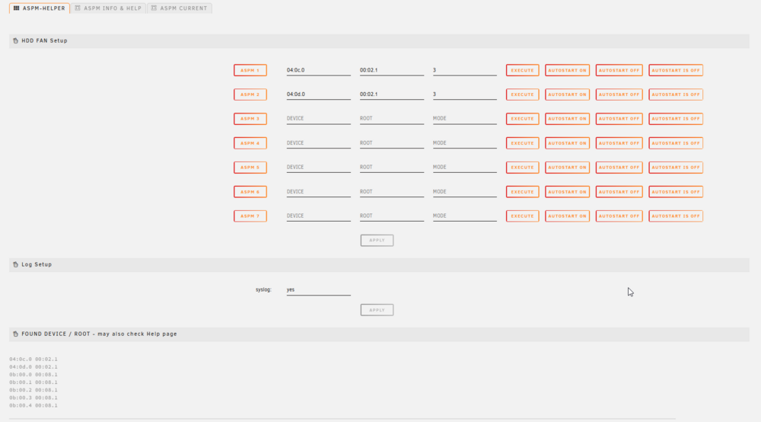Click the ASPM 4 button
This screenshot has width=761, height=422.
(250, 143)
